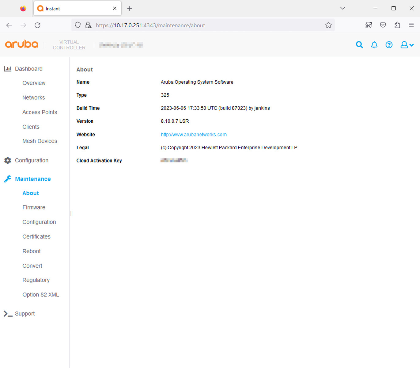Click the VIRTUAL CONTROLLER header label
This screenshot has height=368, width=420.
click(x=69, y=45)
